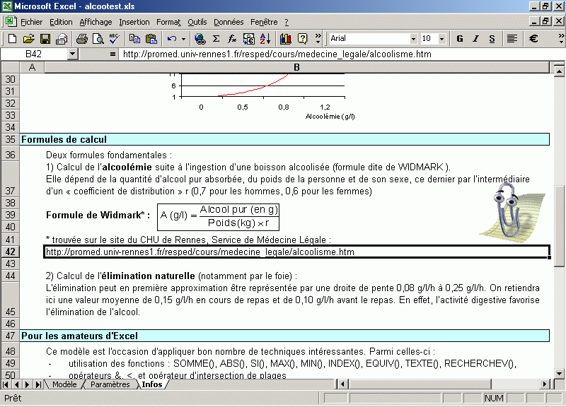The width and height of the screenshot is (566, 407).
Task: Click the Insert Hyperlink globe icon
Action: 200,39
